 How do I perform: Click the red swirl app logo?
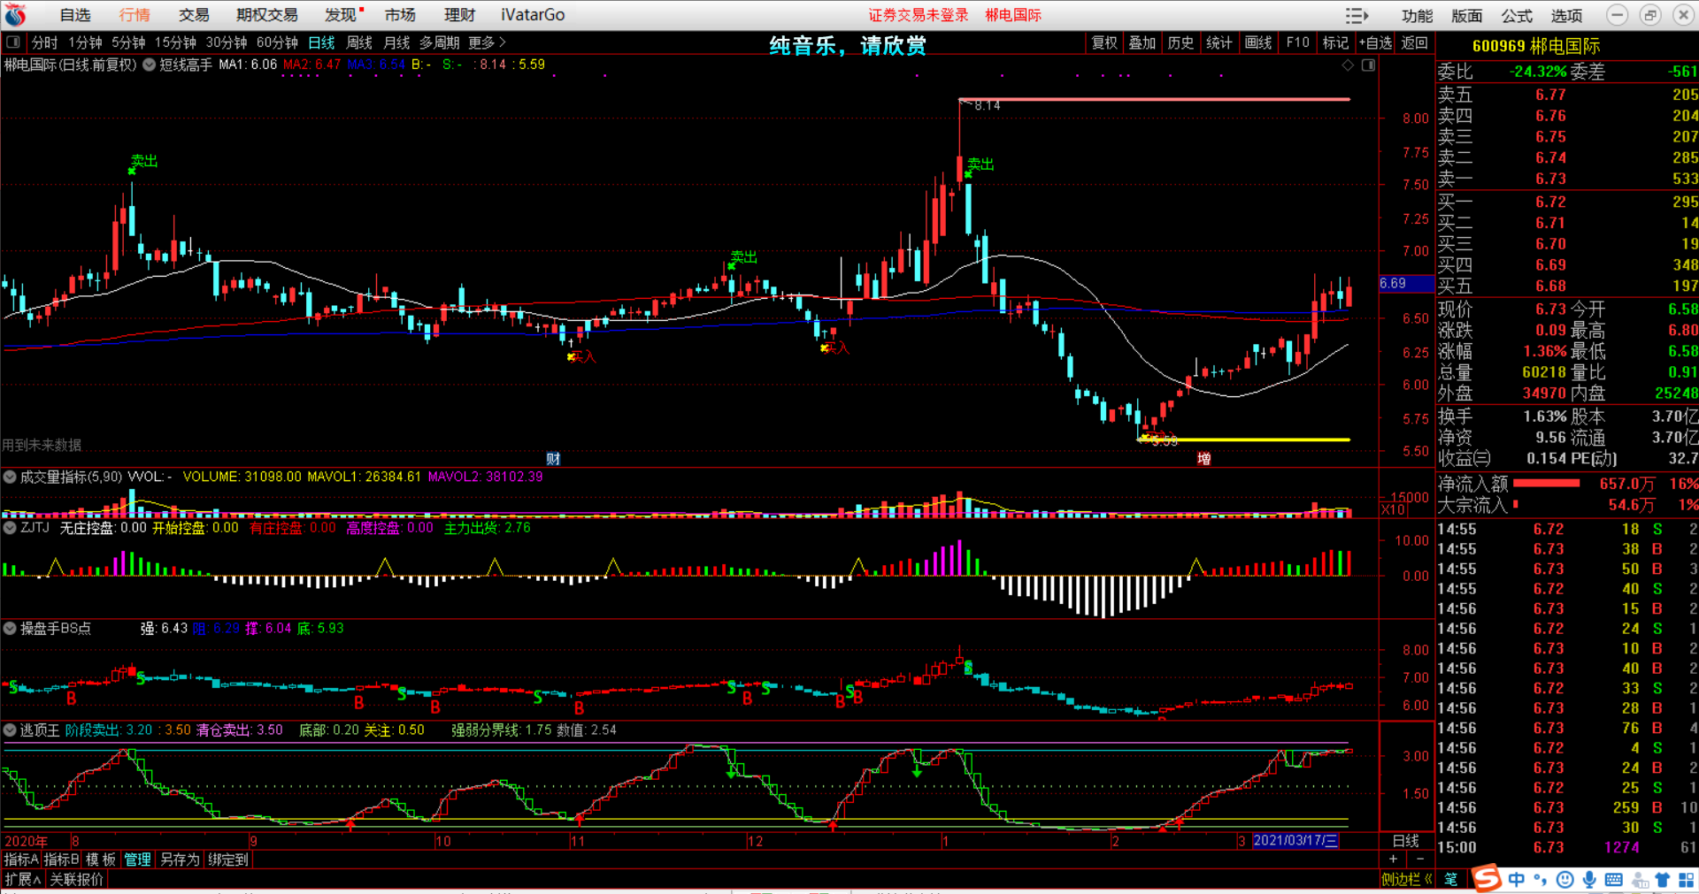(15, 15)
